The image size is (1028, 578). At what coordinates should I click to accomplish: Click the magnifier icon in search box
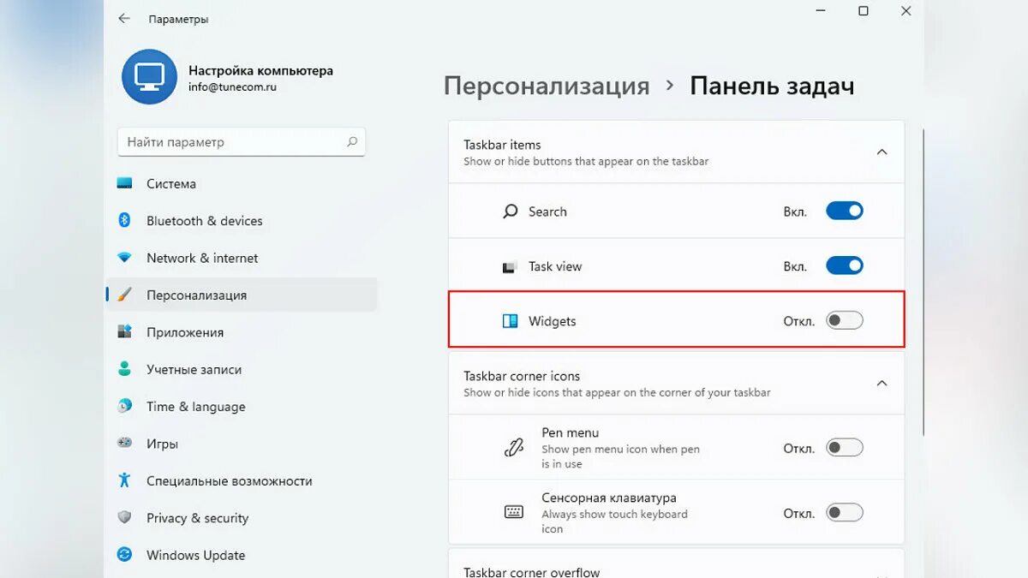352,142
